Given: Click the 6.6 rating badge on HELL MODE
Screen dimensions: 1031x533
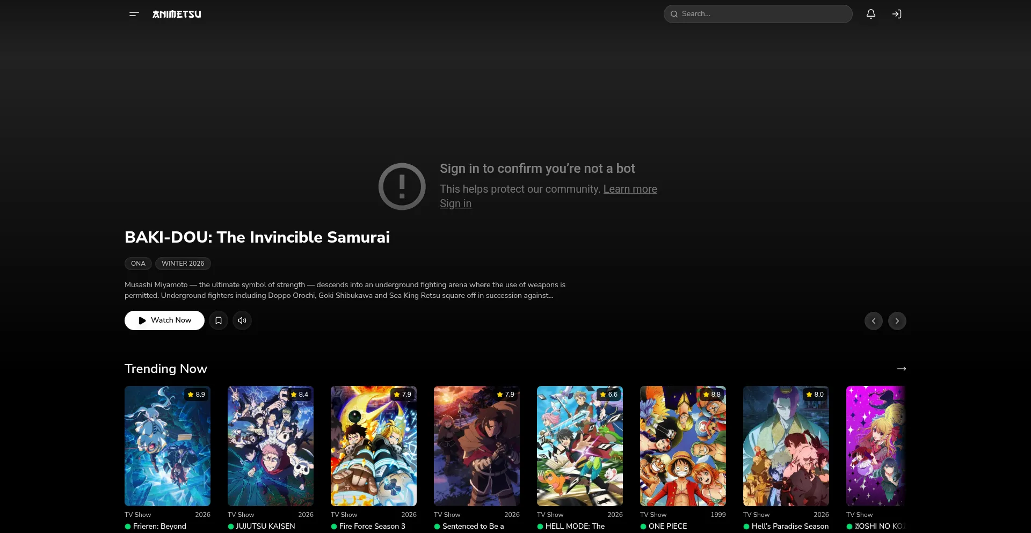Looking at the screenshot, I should pos(608,395).
